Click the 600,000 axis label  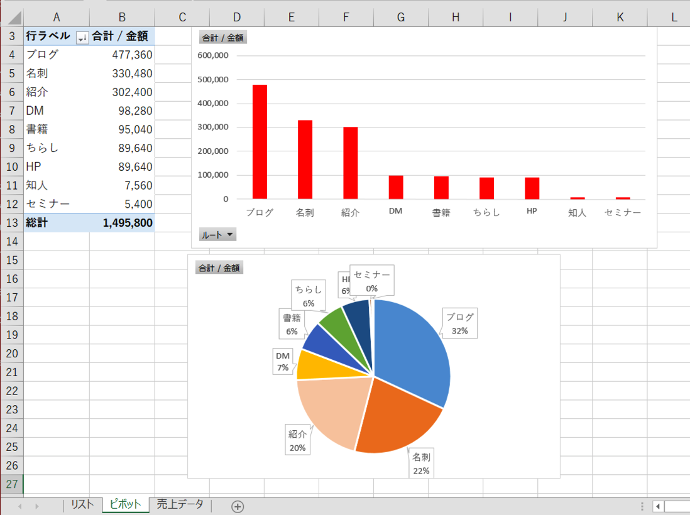pyautogui.click(x=213, y=55)
